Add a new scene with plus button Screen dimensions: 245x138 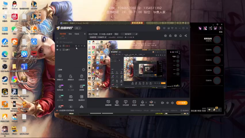[85, 34]
